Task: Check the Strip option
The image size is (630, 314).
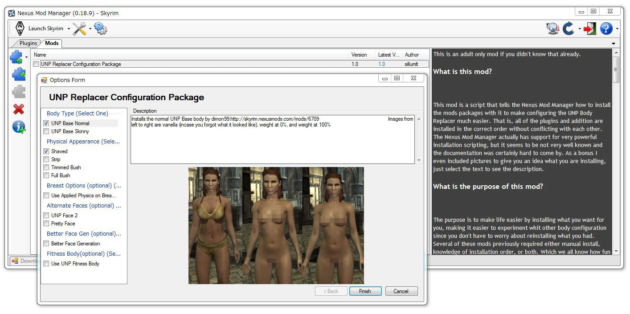Action: pos(46,159)
